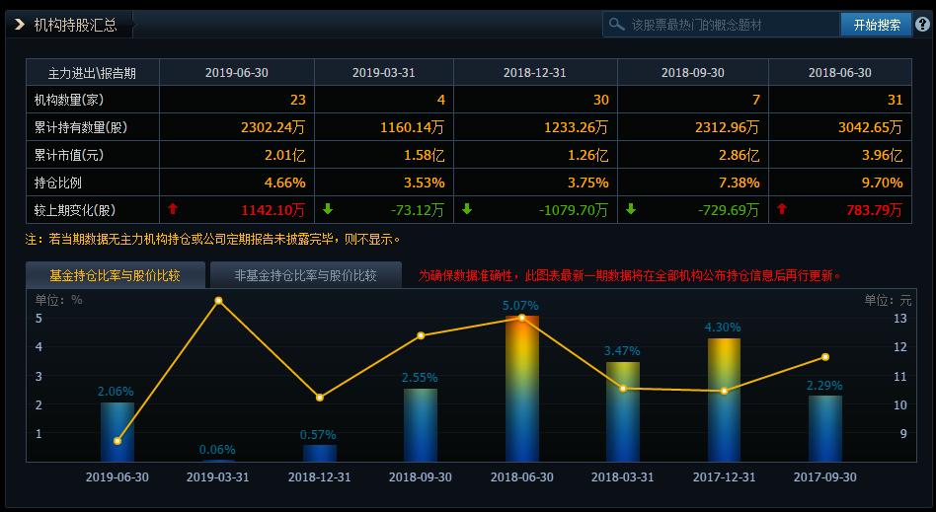
Task: Click the search magnifier icon
Action: point(616,25)
